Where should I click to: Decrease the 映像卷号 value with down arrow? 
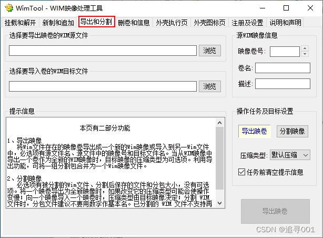305,54
